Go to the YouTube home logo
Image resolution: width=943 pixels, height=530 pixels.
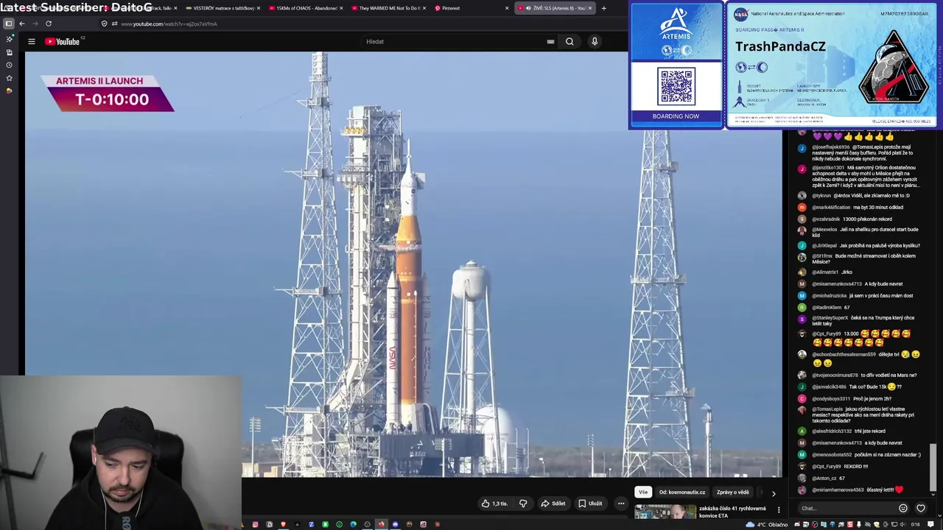click(63, 41)
